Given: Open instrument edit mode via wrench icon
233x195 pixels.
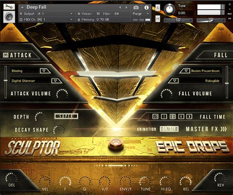Looking at the screenshot, I should coord(9,6).
